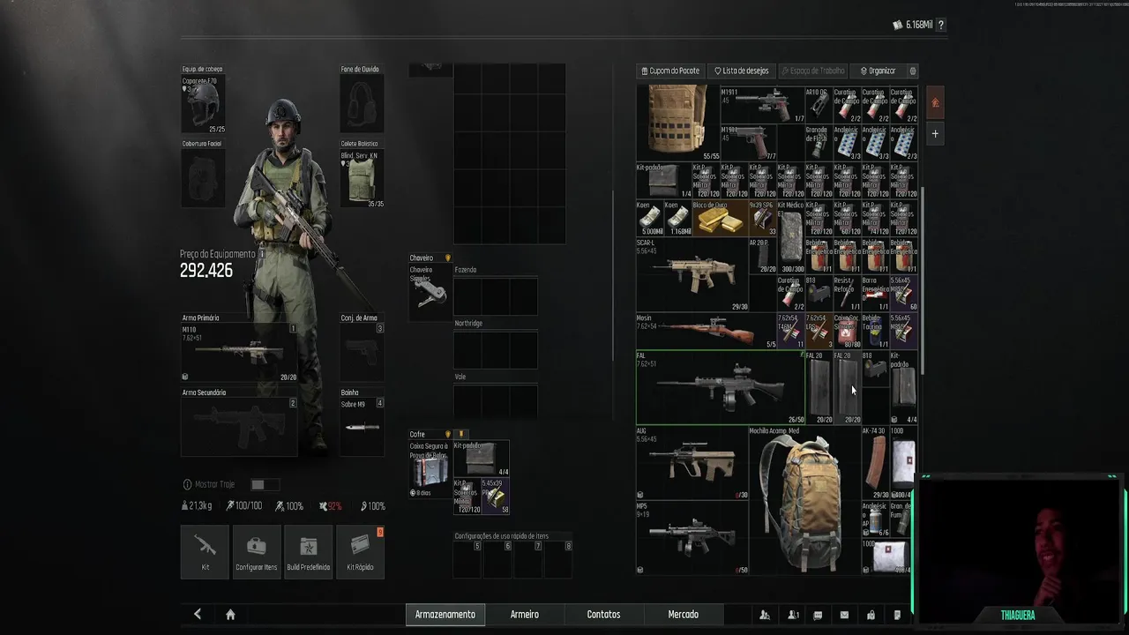
Task: Click the Organizar button
Action: [878, 71]
